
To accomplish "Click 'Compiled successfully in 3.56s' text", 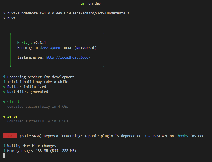I will [x=38, y=121].
